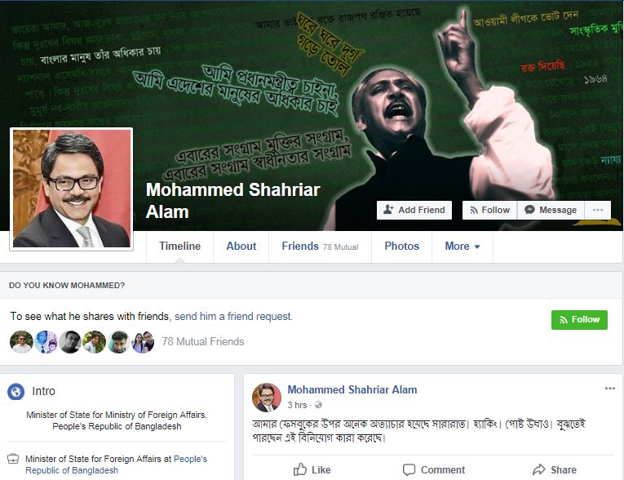Image resolution: width=624 pixels, height=480 pixels.
Task: Open People's Republic of Bangladesh workplace link
Action: pyautogui.click(x=116, y=464)
